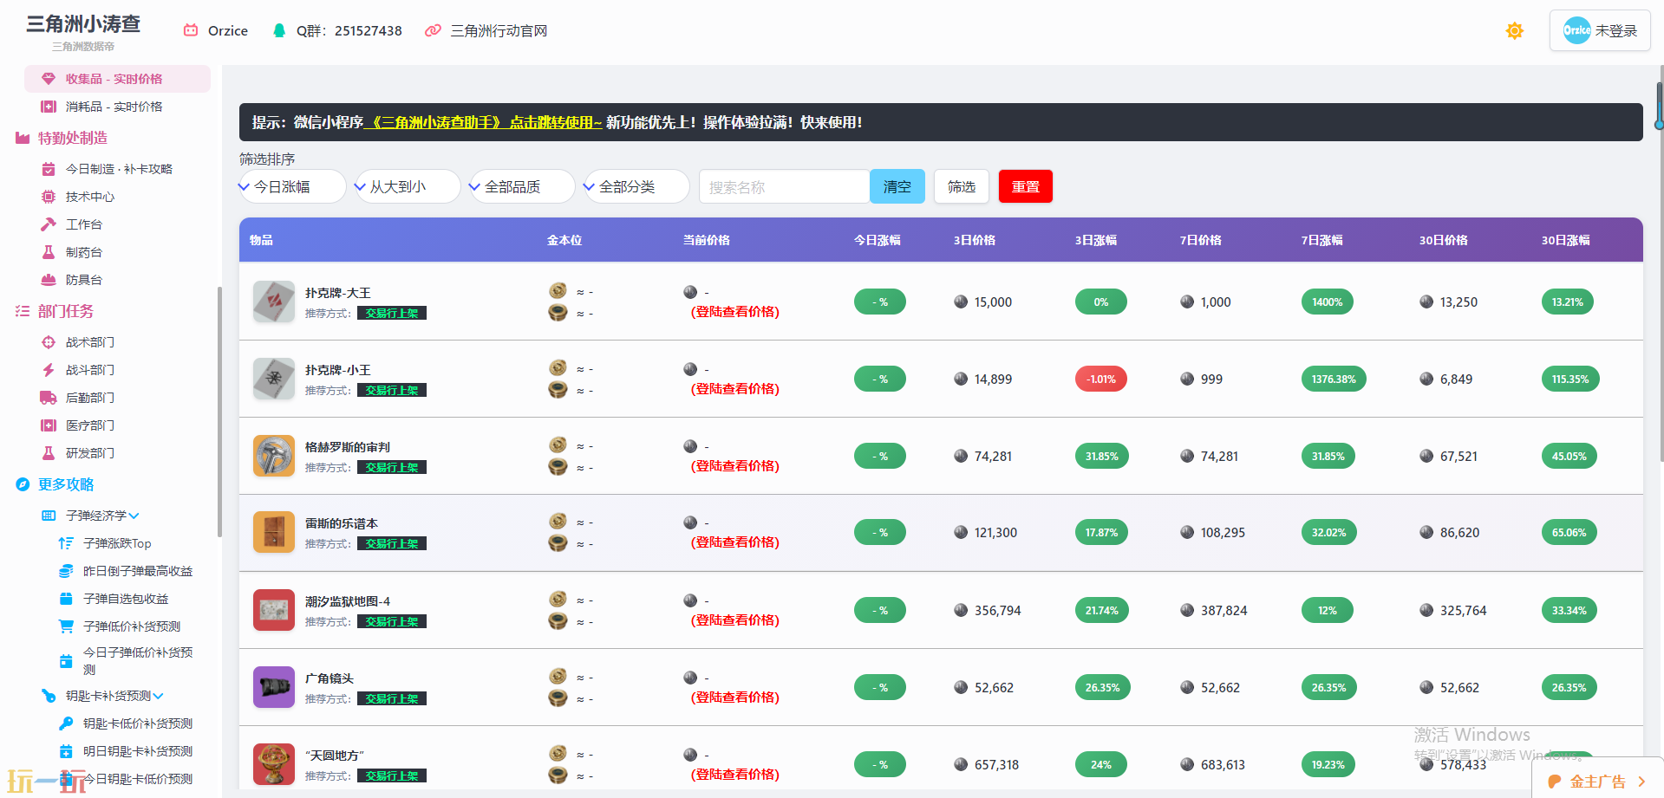Viewport: 1664px width, 798px height.
Task: Open 子弹涨跌Top page
Action: click(117, 543)
